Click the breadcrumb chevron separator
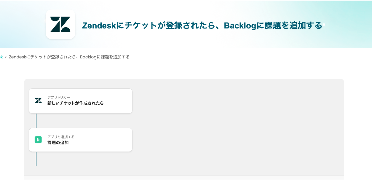 [6, 57]
